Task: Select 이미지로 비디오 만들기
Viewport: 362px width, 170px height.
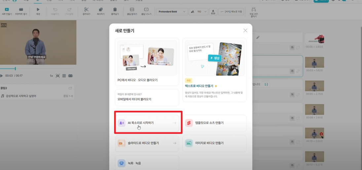Action: point(214,143)
